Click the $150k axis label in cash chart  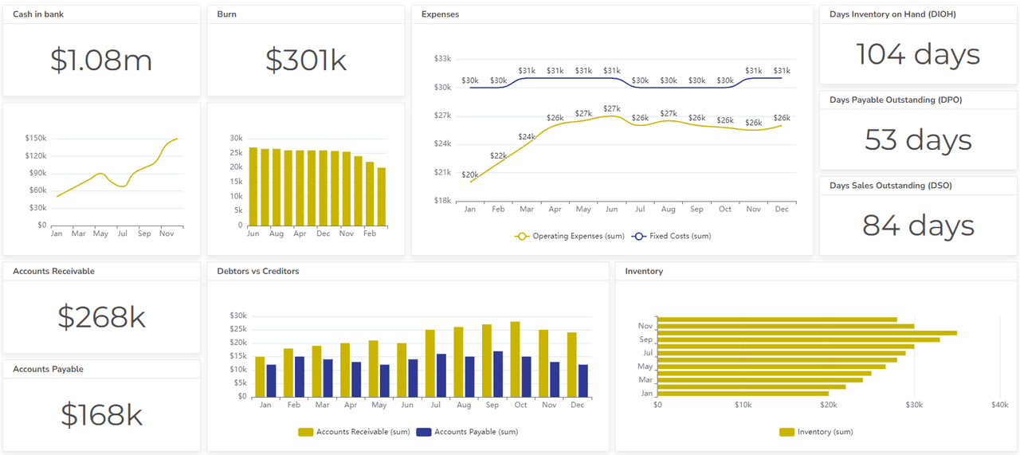point(36,138)
